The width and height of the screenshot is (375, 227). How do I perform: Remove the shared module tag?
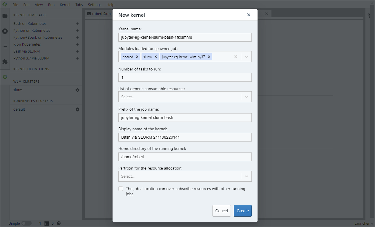[137, 57]
